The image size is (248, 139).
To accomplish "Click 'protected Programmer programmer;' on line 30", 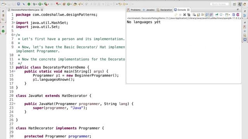I will [x=58, y=136].
